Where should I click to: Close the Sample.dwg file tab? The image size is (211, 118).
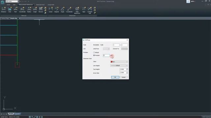pyautogui.click(x=19, y=18)
